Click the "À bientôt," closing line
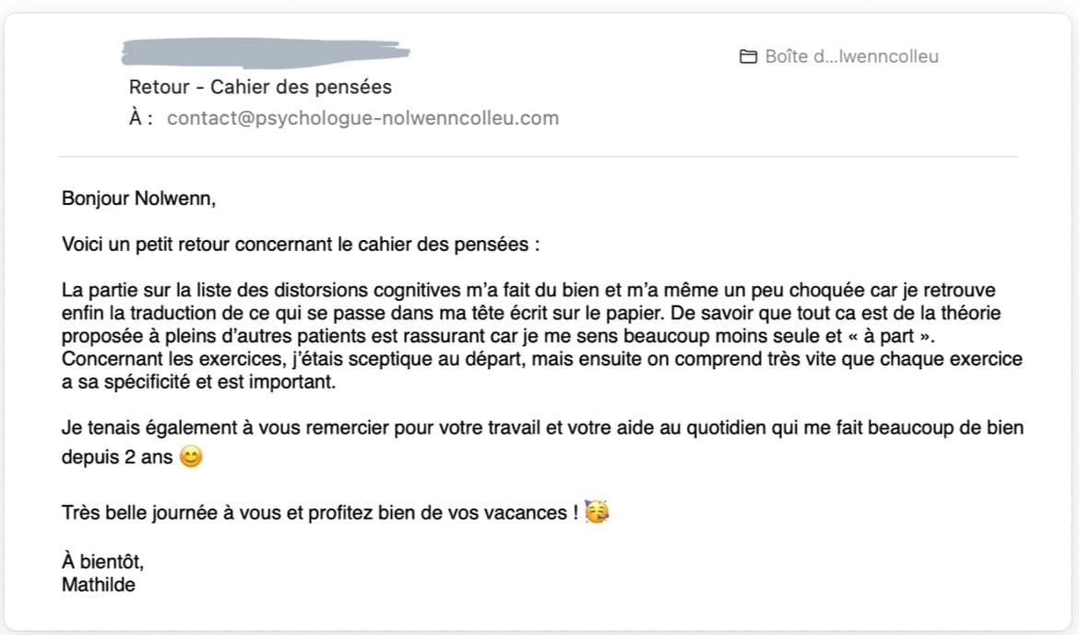 pyautogui.click(x=102, y=561)
